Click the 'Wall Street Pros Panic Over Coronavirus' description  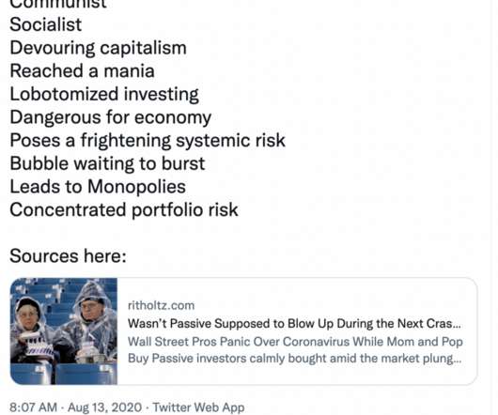295,342
